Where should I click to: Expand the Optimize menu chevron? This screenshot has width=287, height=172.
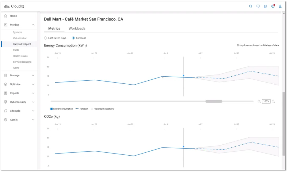[x=33, y=84]
